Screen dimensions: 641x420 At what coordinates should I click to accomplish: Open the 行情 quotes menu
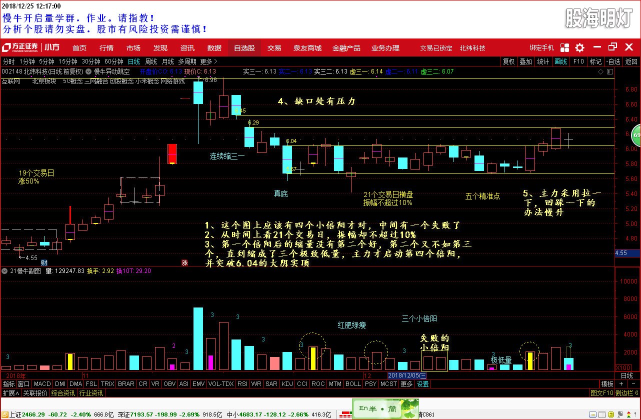pos(106,48)
